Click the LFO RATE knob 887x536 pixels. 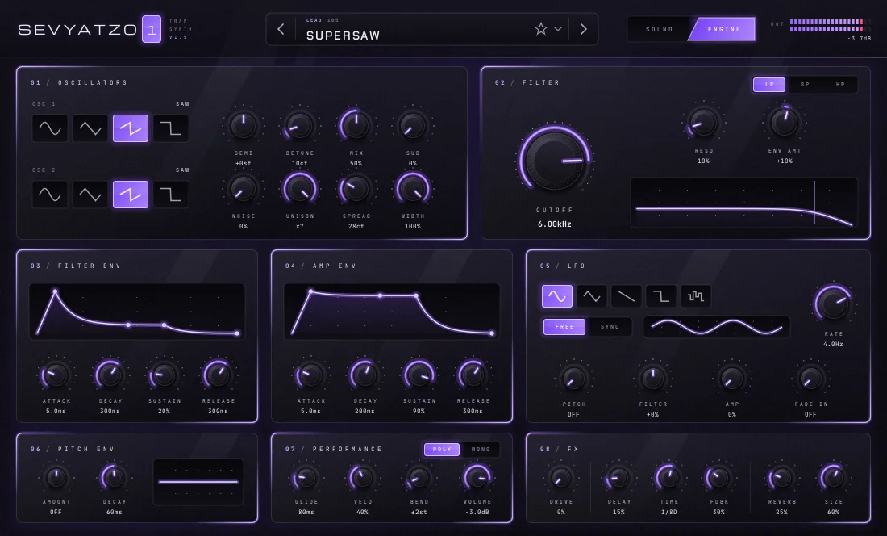(x=833, y=303)
